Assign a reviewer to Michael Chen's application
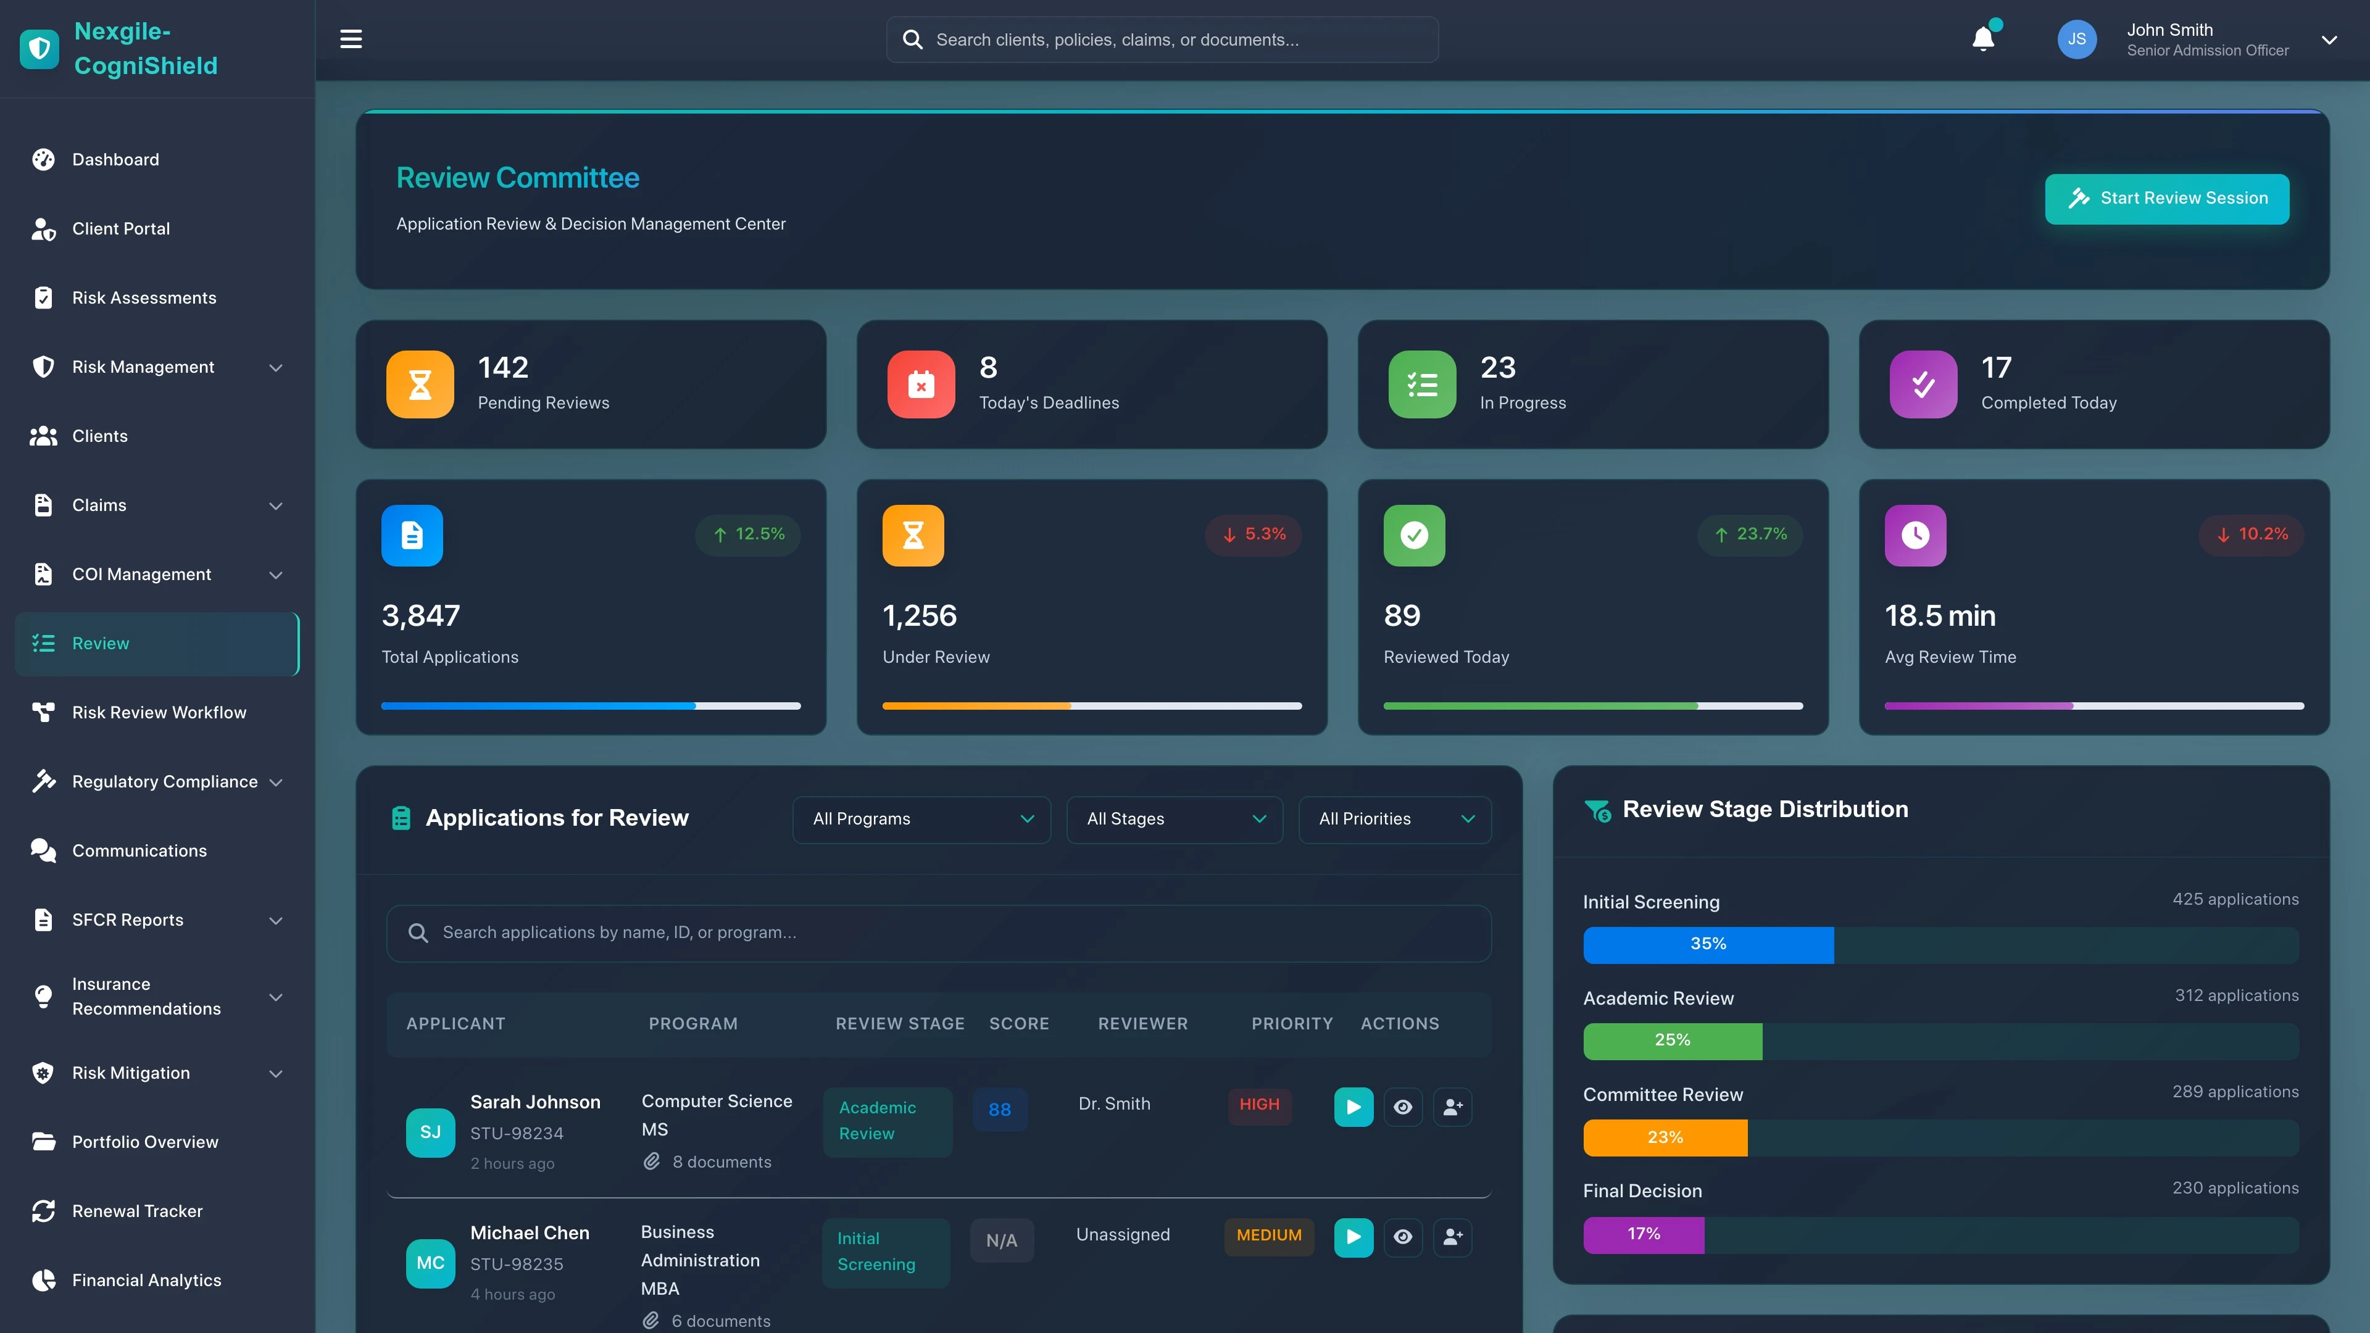This screenshot has width=2370, height=1333. [1453, 1237]
